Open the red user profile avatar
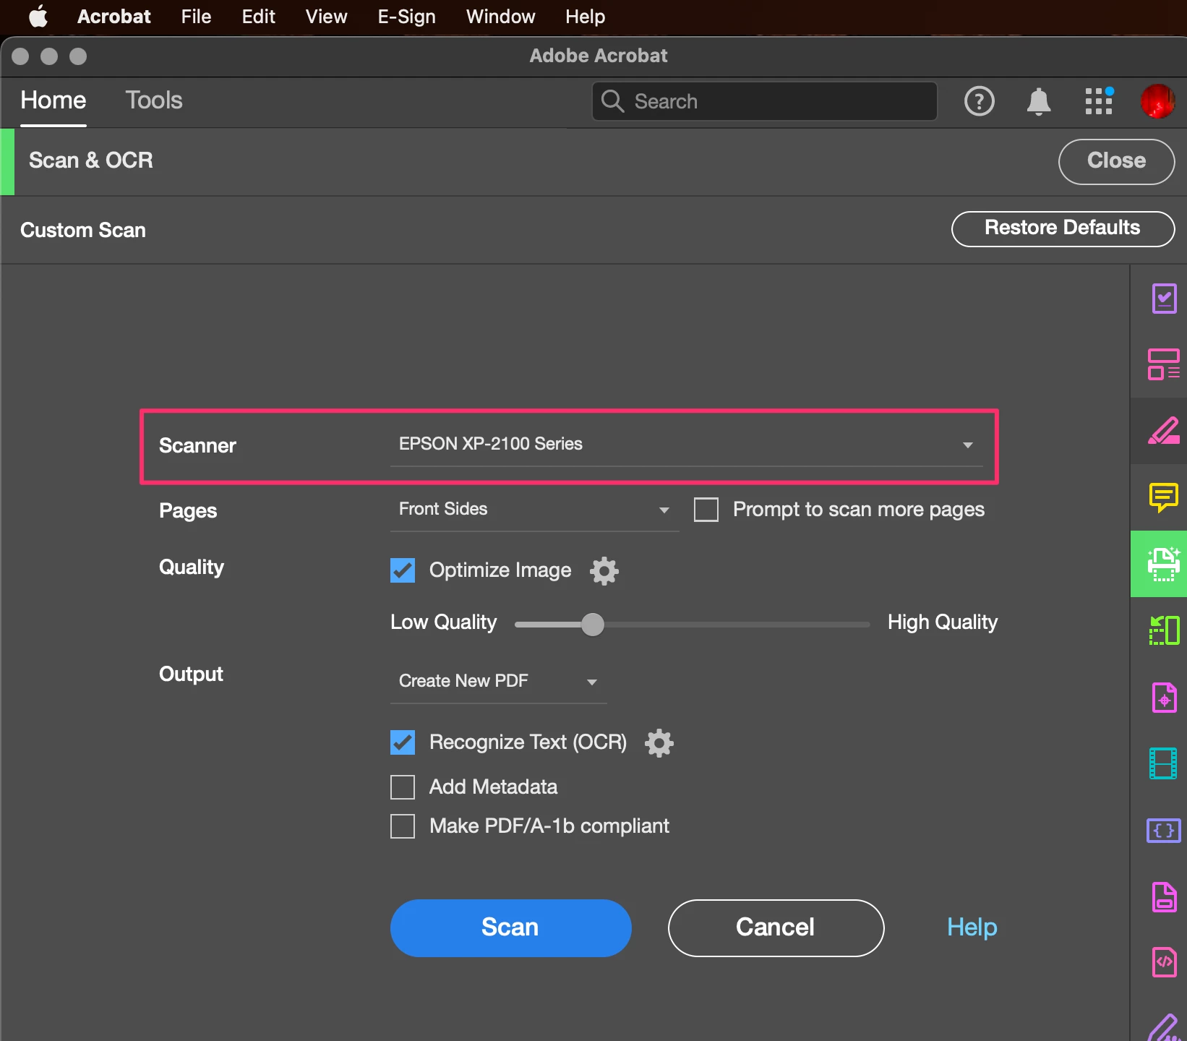The width and height of the screenshot is (1187, 1041). [x=1158, y=101]
